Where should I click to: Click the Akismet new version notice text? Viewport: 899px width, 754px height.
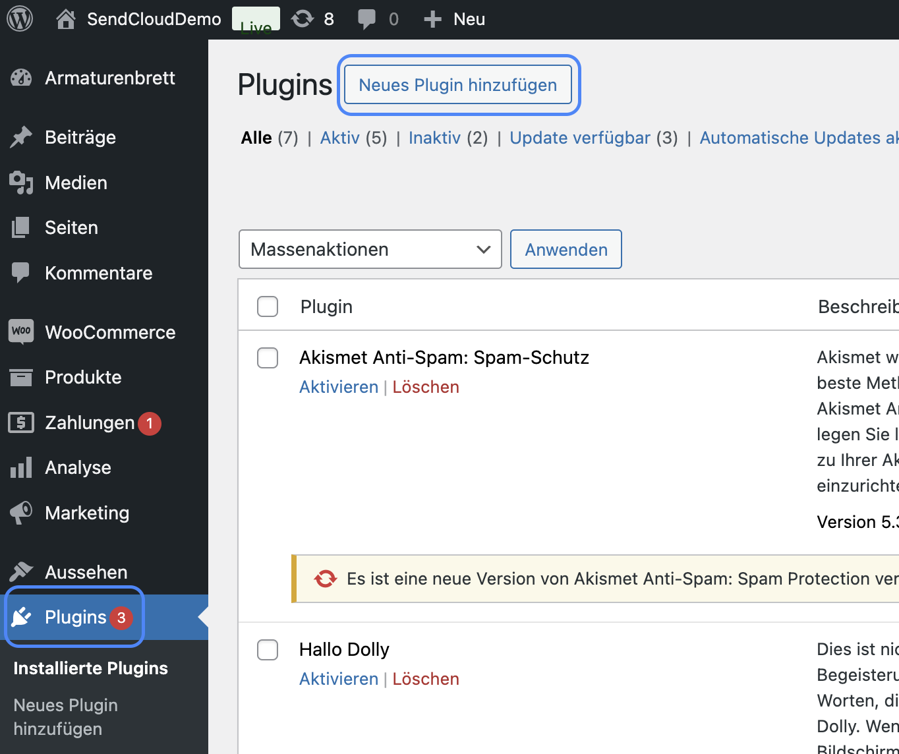[x=623, y=579]
